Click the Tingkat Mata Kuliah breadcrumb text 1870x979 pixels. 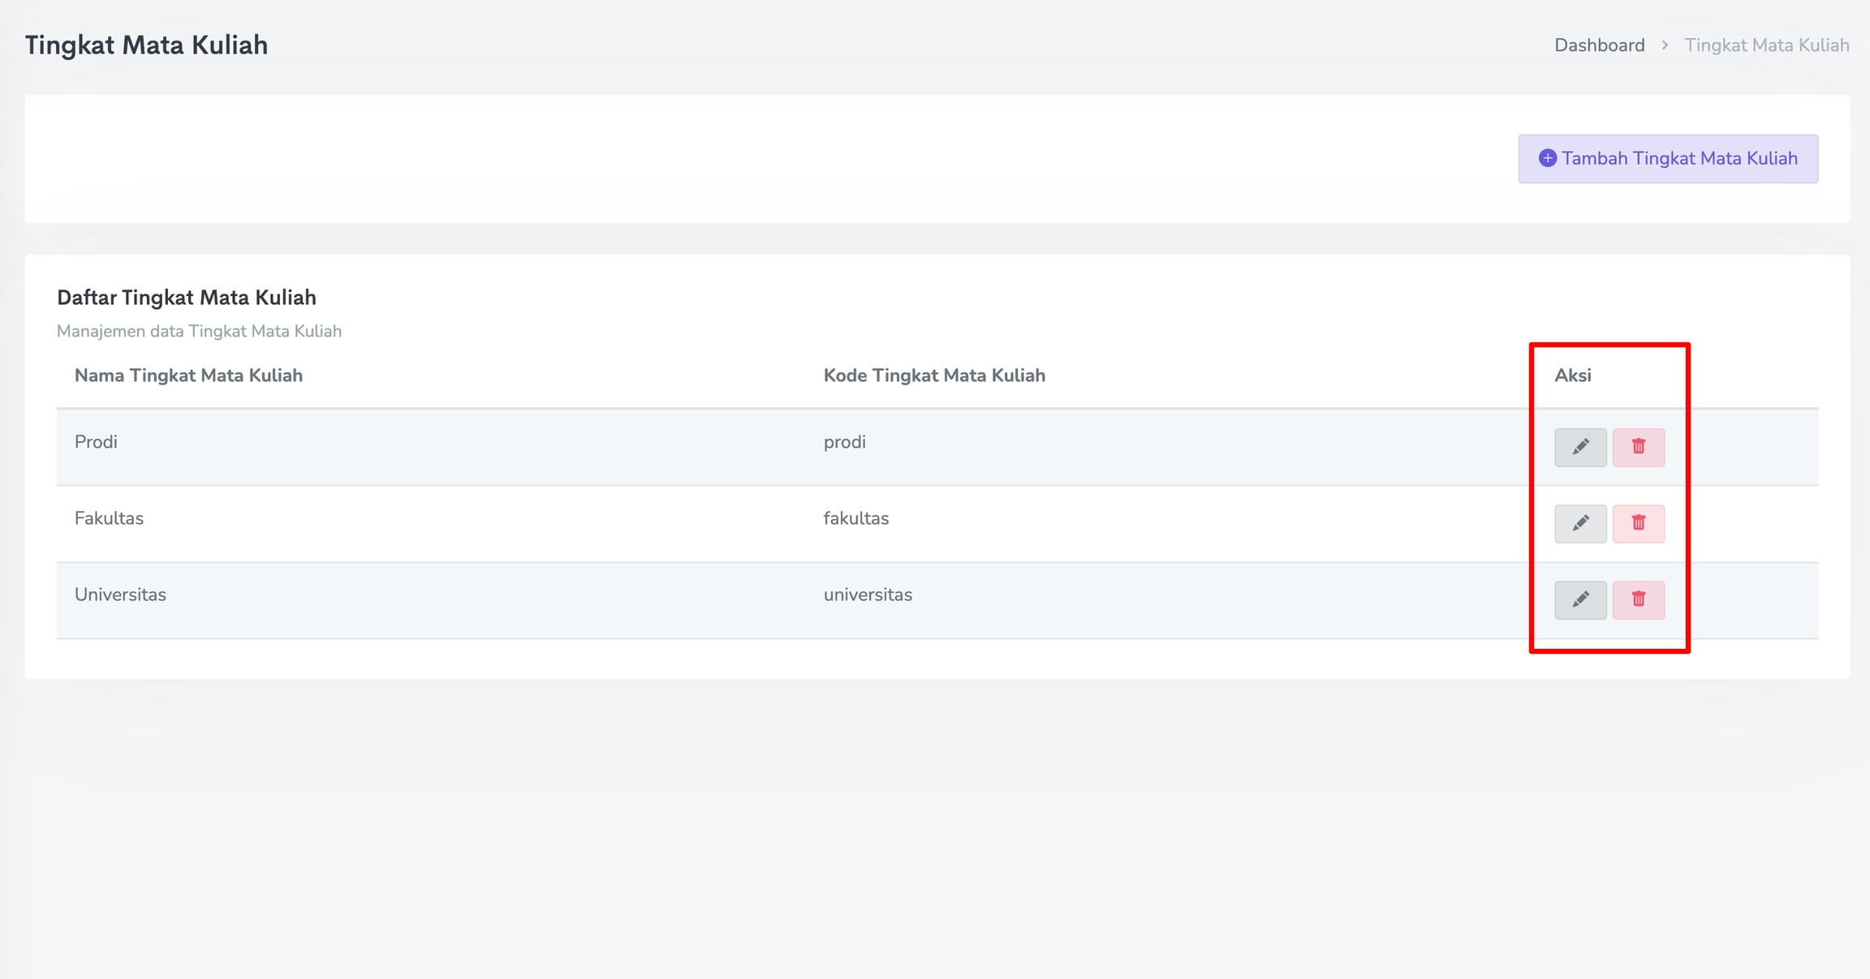point(1766,45)
